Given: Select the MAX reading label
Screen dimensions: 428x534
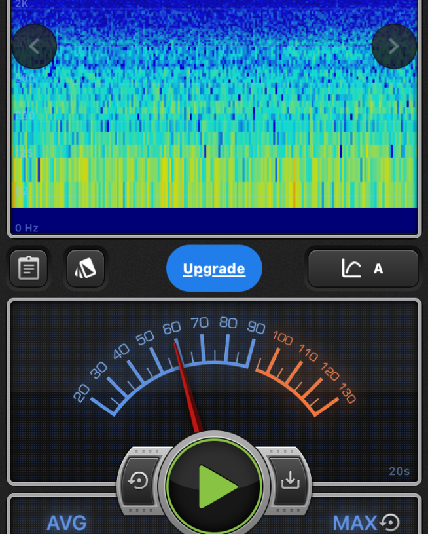Looking at the screenshot, I should tap(354, 523).
